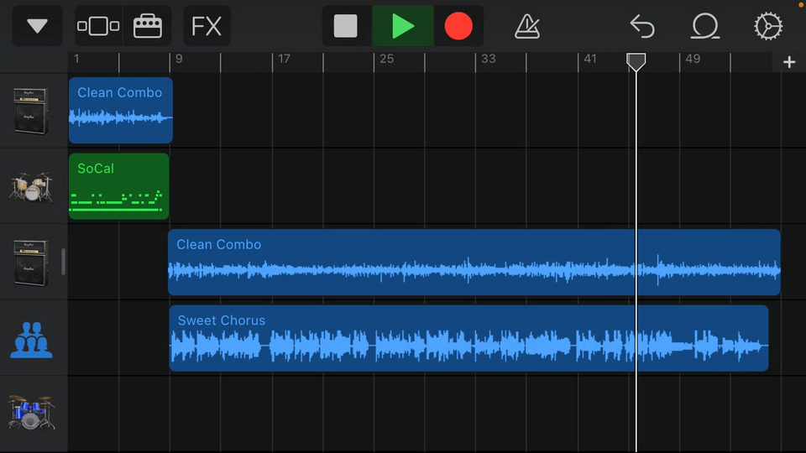The width and height of the screenshot is (806, 453).
Task: Tap the playhead handle on the ruler
Action: click(636, 62)
